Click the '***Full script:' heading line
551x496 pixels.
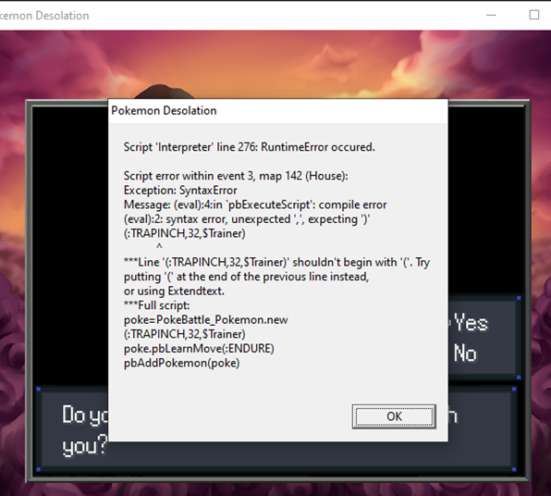point(157,305)
